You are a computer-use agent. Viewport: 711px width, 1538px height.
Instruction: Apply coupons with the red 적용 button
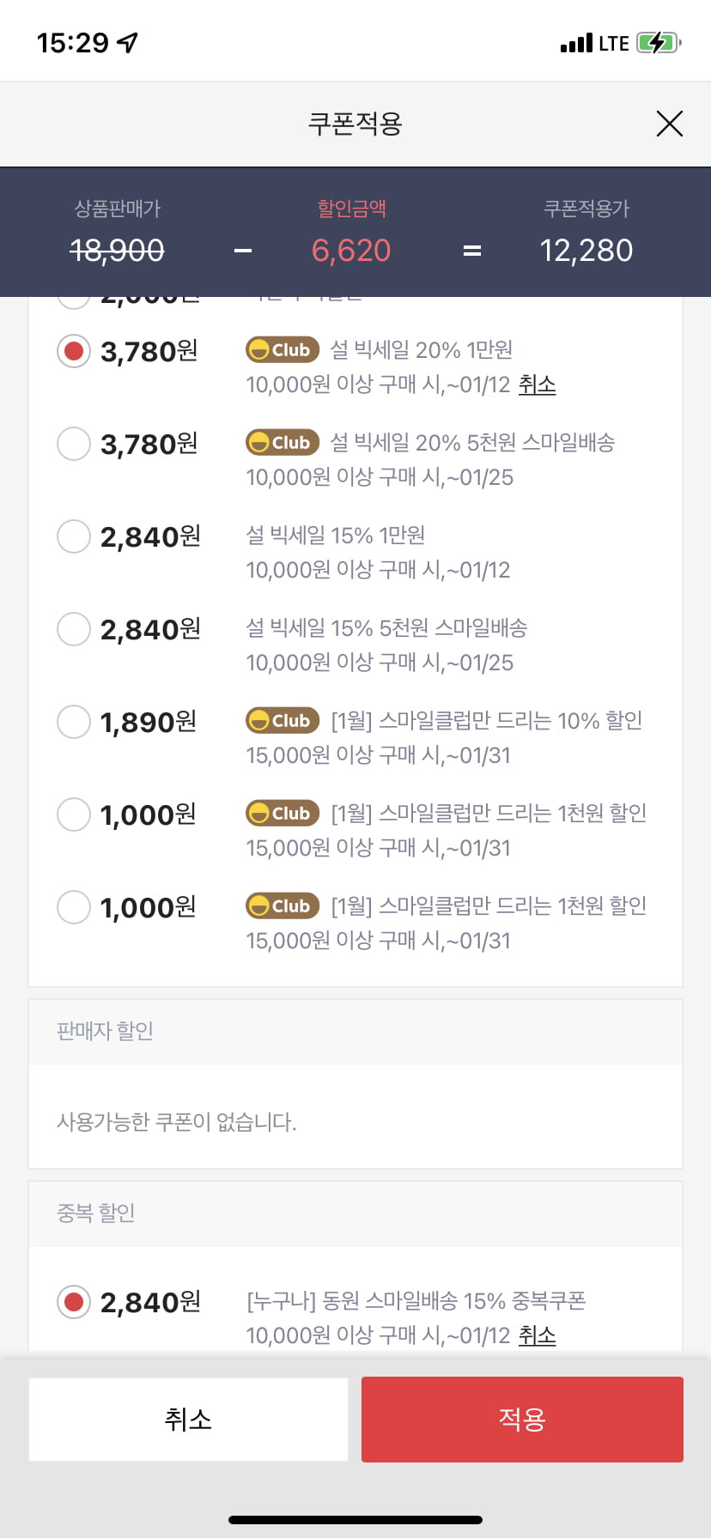(x=522, y=1420)
